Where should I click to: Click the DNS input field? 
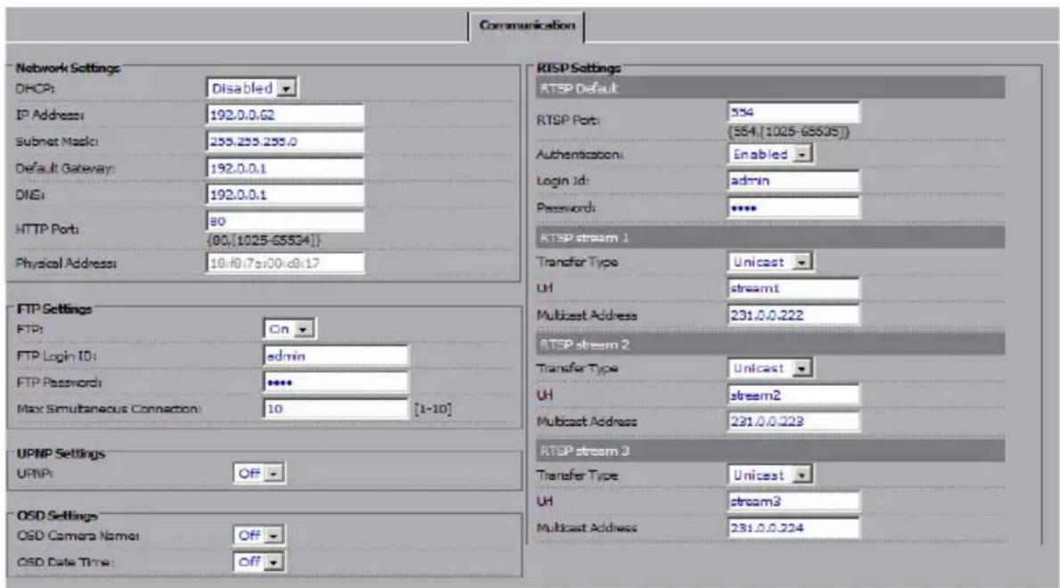click(285, 194)
